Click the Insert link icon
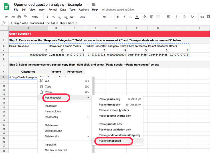The image size is (214, 157). point(202,17)
